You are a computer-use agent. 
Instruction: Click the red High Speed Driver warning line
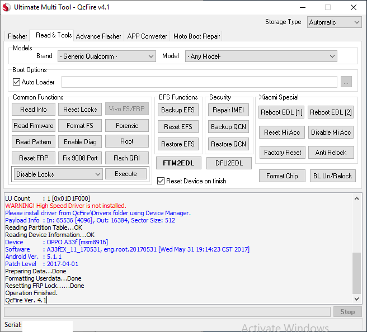tap(66, 206)
